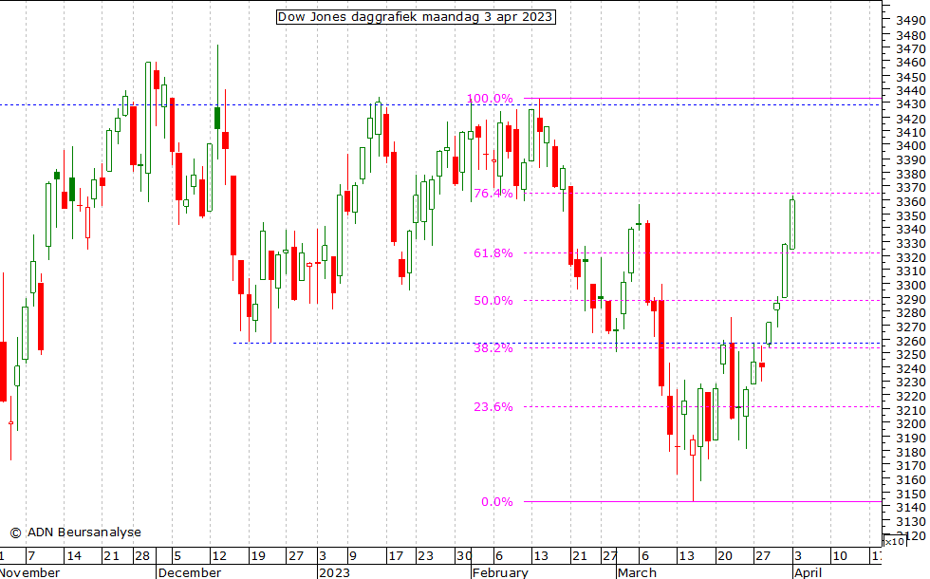Screen dimensions: 930x579
Task: Select the February month label
Action: coord(501,572)
